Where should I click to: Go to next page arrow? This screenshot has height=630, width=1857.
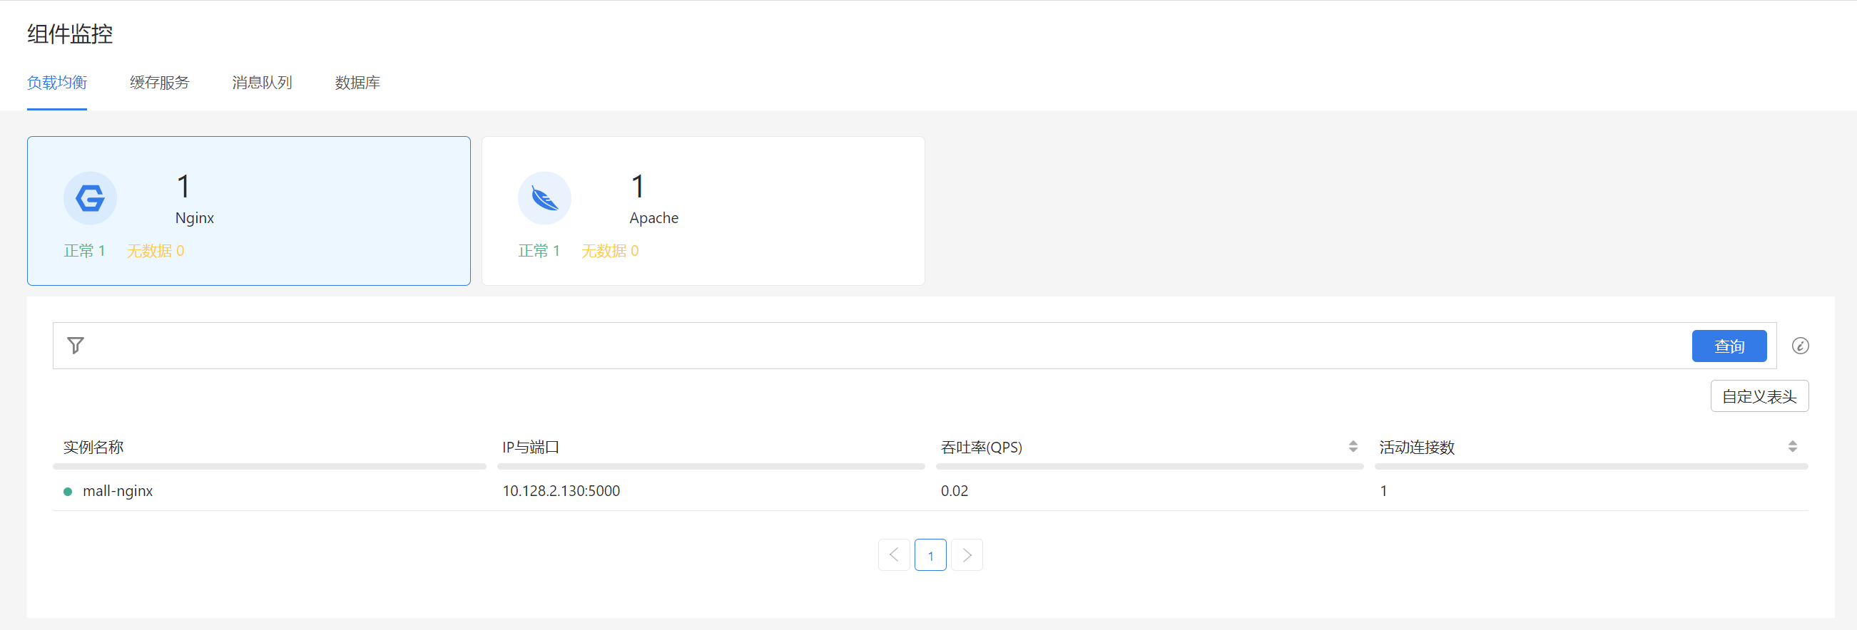967,555
